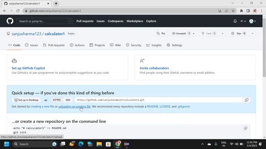Expand the Fork options arrow
Viewport: 266px width, 149px height.
pos(222,34)
